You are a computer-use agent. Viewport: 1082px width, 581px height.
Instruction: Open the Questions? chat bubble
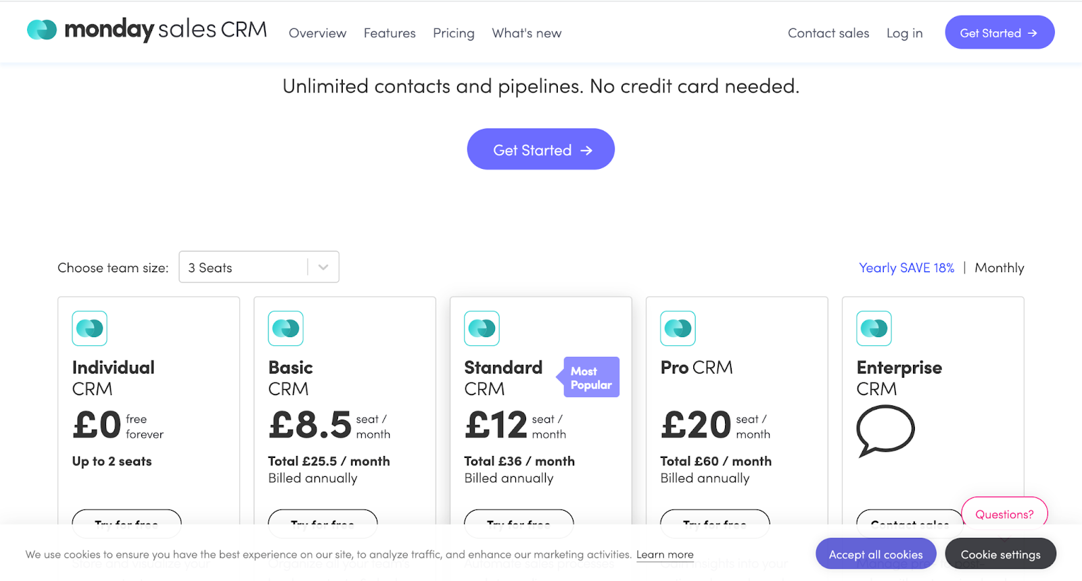(1004, 514)
